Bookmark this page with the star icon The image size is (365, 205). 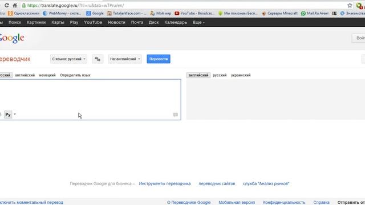350,5
